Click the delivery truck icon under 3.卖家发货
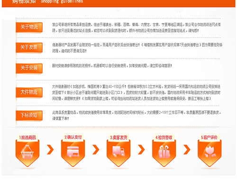Image resolution: width=237 pixels, height=184 pixels. click(118, 151)
